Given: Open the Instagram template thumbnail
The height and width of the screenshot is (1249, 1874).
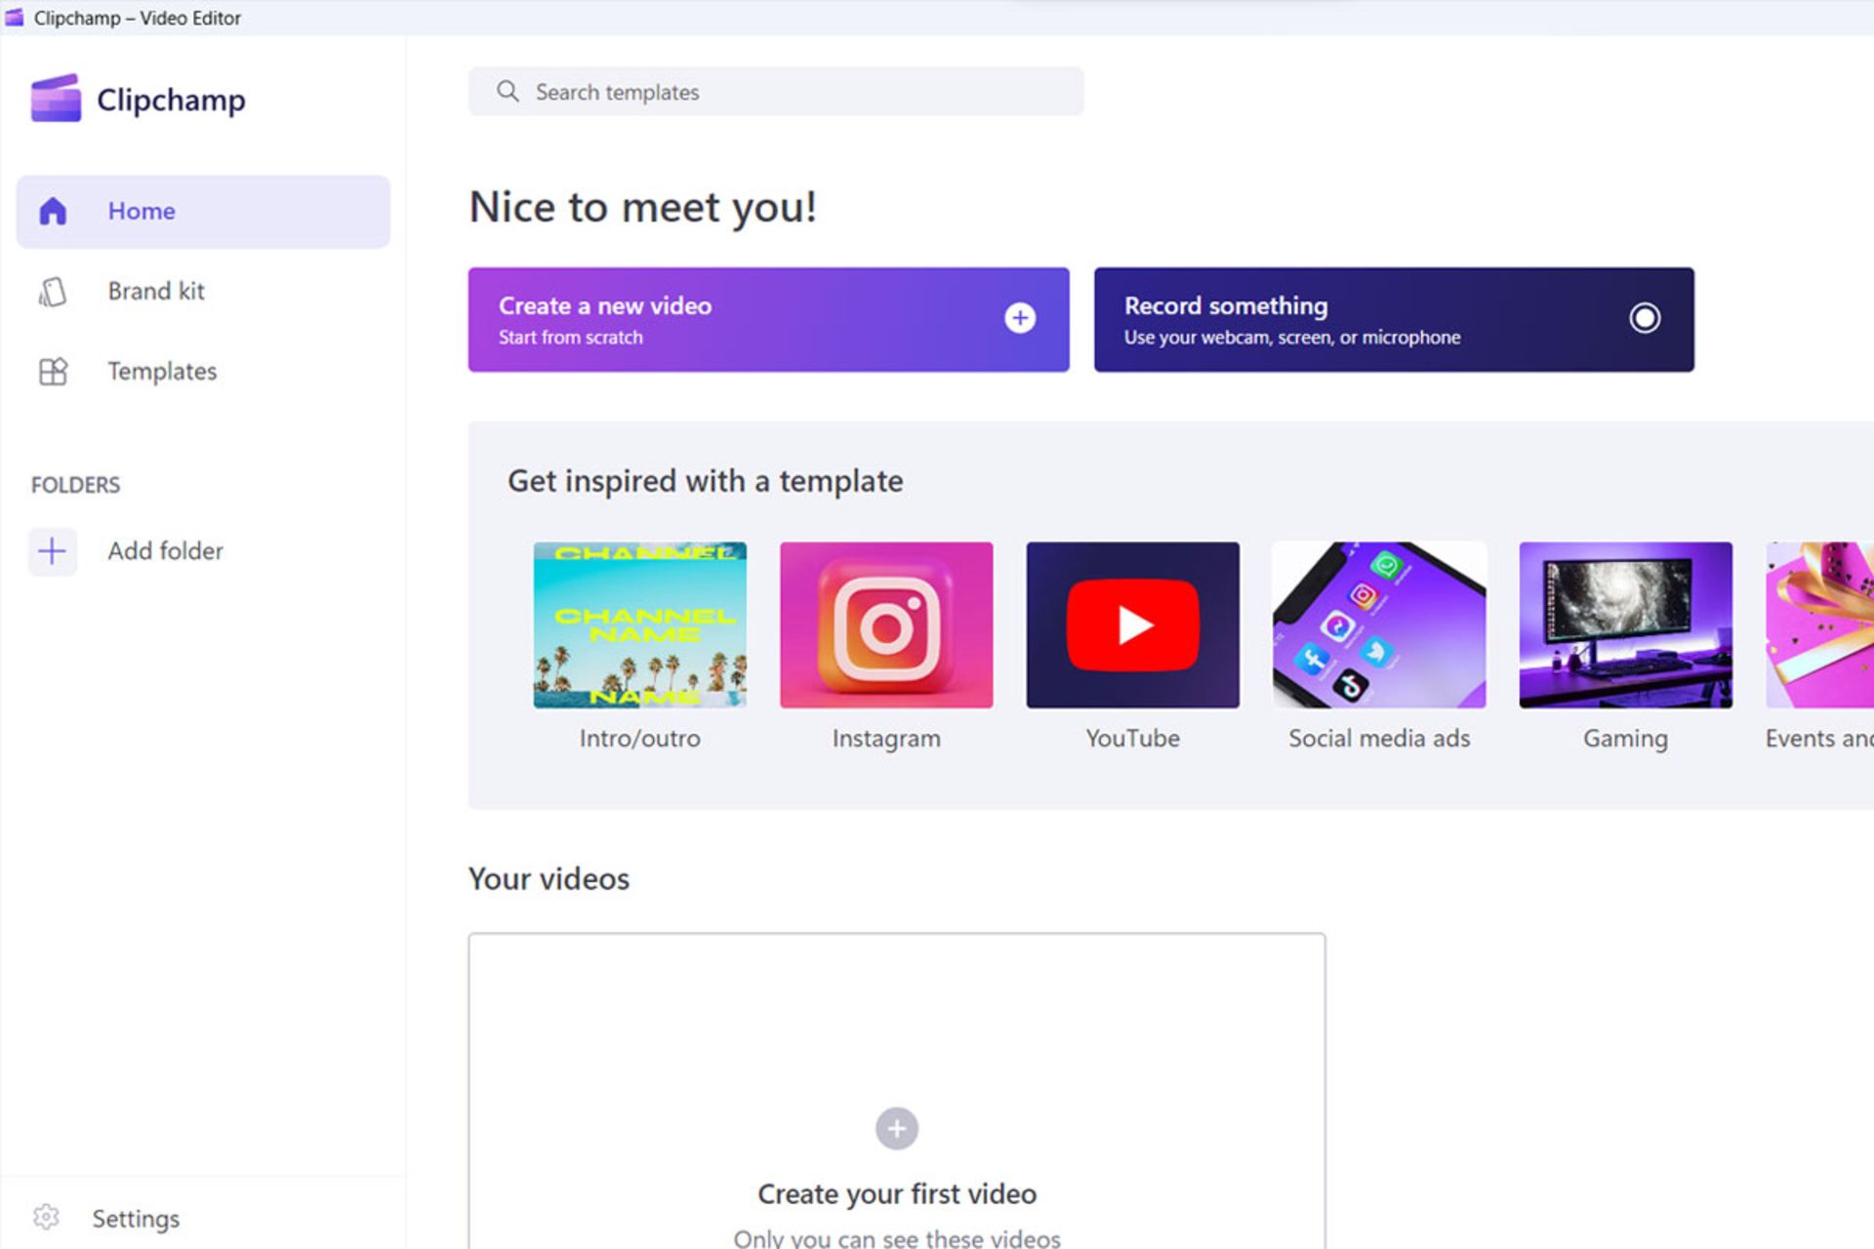Looking at the screenshot, I should pos(886,625).
